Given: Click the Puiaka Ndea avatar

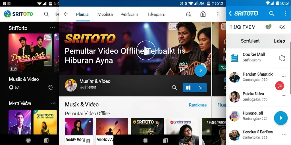Looking at the screenshot, I should 234,97.
